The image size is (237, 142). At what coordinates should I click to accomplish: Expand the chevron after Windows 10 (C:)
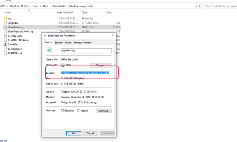(x=30, y=6)
